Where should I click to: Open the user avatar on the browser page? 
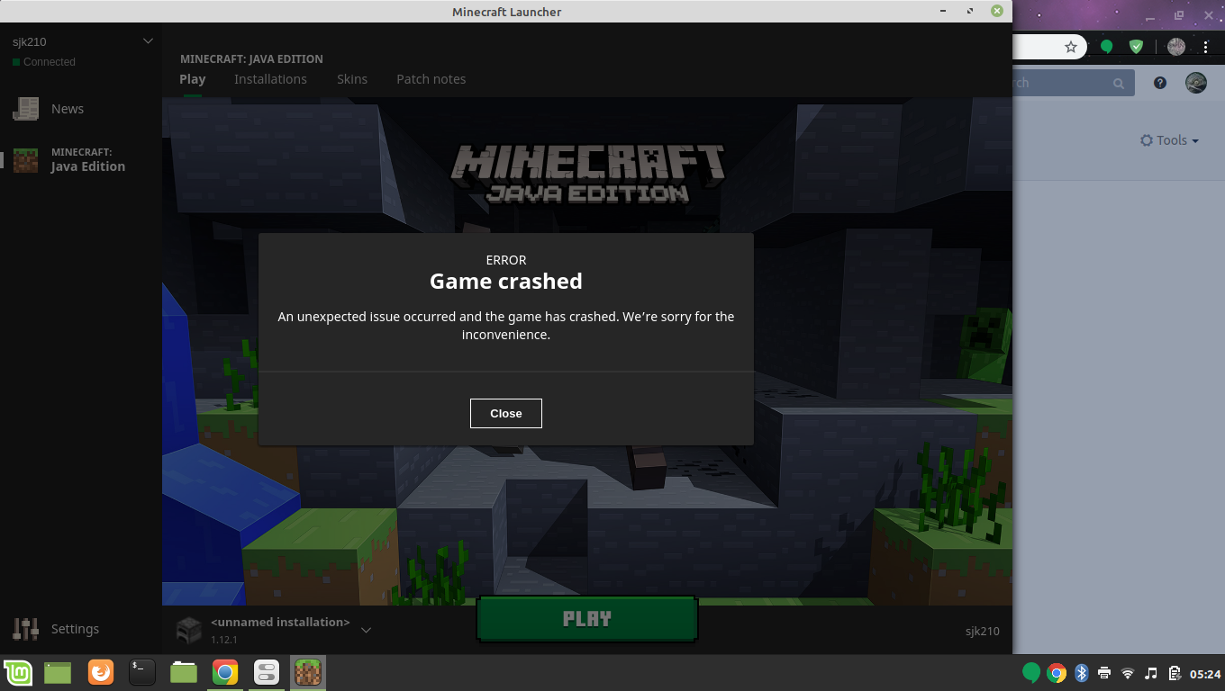coord(1195,83)
